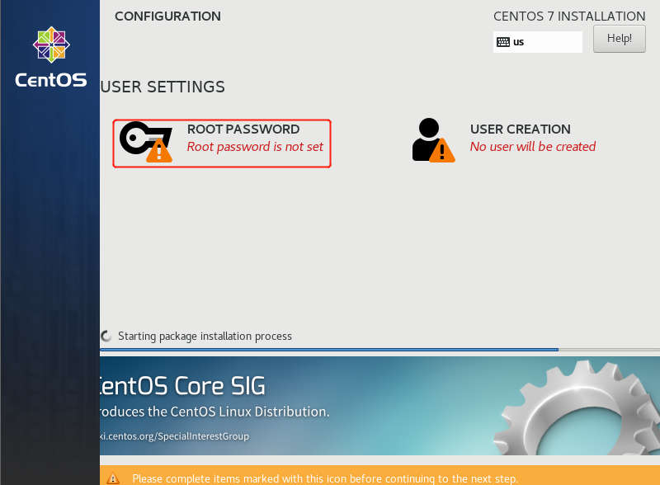Screen dimensions: 660x485
Task: Click 'Starting package installation process' status text
Action: coord(205,336)
